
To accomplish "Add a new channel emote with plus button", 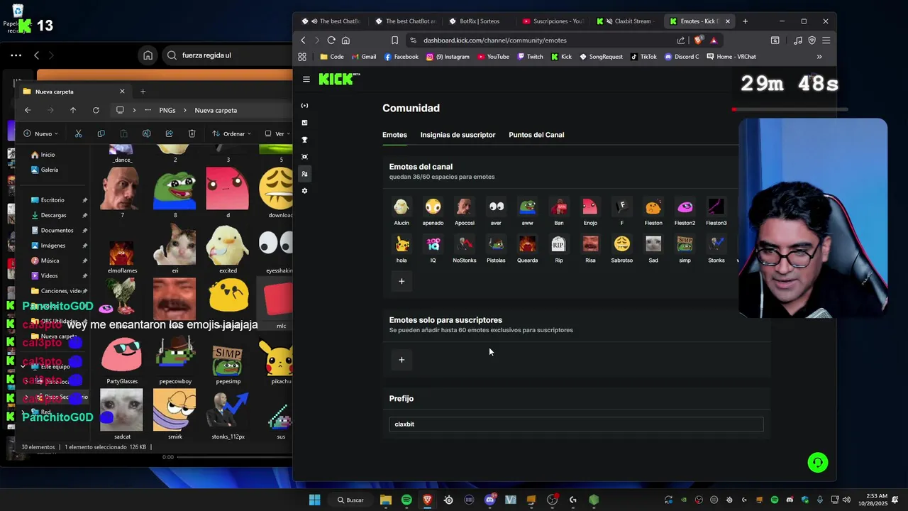I will click(402, 281).
